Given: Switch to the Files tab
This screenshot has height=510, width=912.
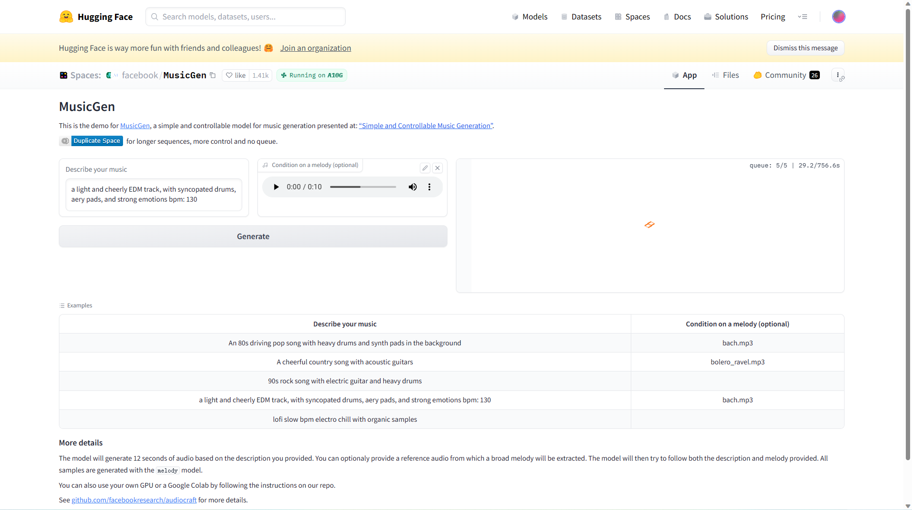Looking at the screenshot, I should 725,75.
